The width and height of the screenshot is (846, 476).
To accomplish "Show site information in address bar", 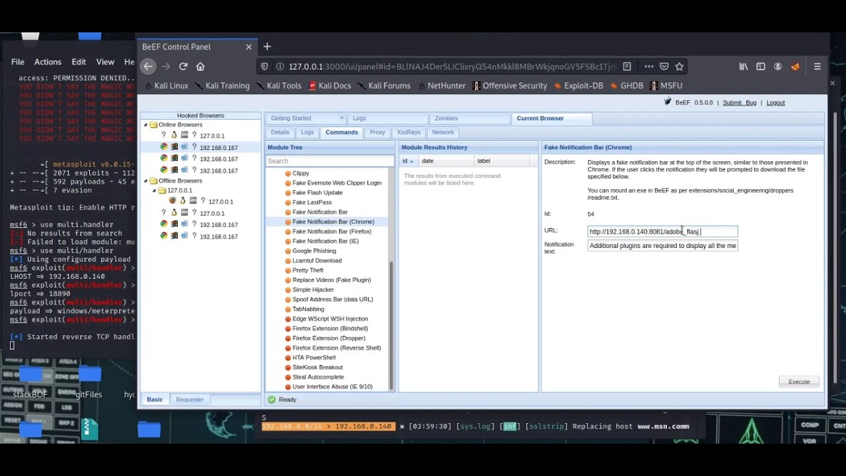I will tap(280, 66).
